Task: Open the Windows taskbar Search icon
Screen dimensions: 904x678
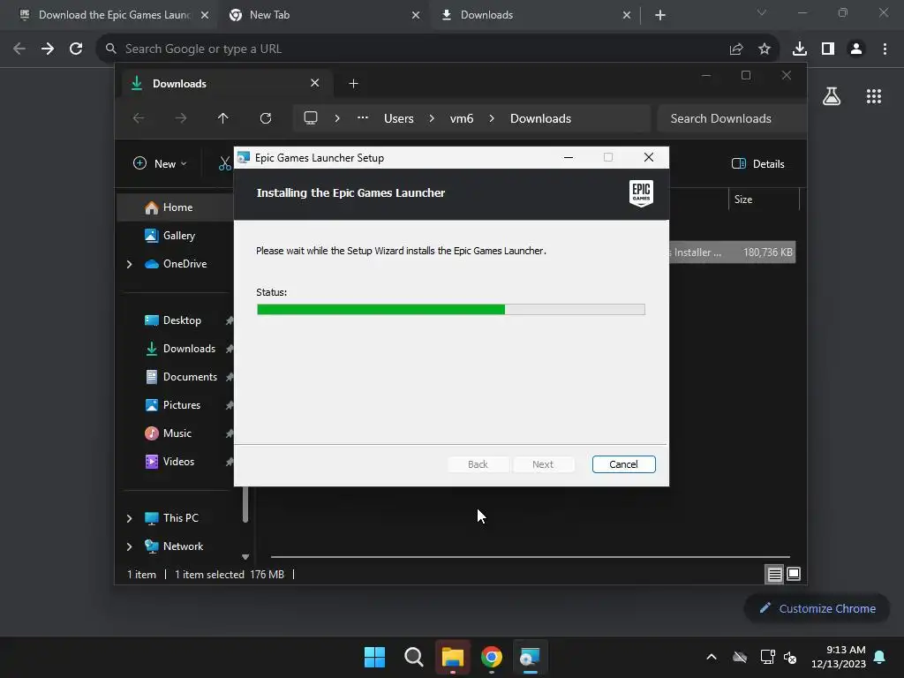Action: pos(414,657)
